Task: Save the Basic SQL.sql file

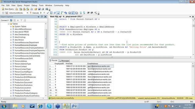Action: click(x=39, y=9)
